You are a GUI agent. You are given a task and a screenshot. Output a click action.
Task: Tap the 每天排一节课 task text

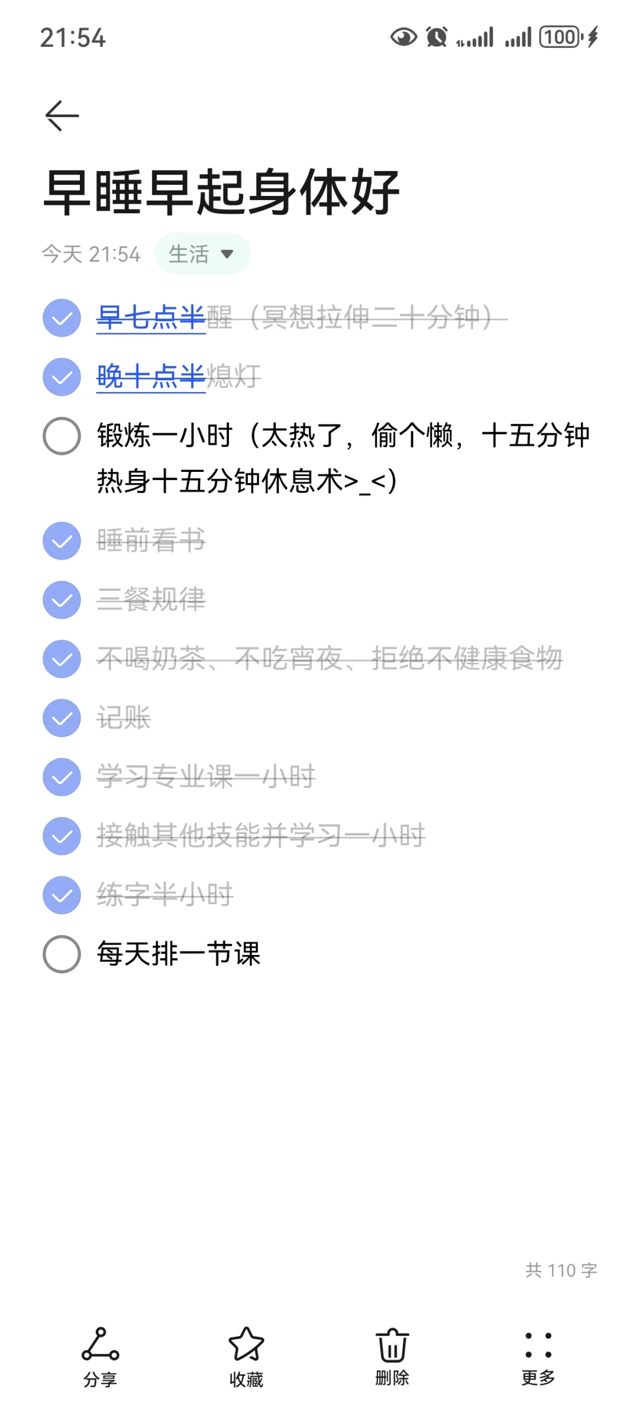coord(179,954)
